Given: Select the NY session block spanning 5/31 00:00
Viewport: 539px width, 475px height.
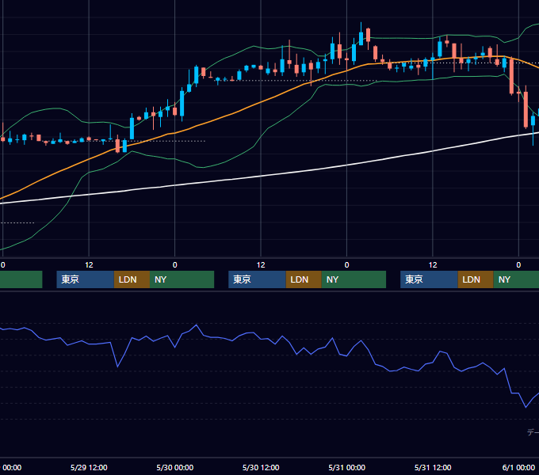Looking at the screenshot, I should coord(354,279).
